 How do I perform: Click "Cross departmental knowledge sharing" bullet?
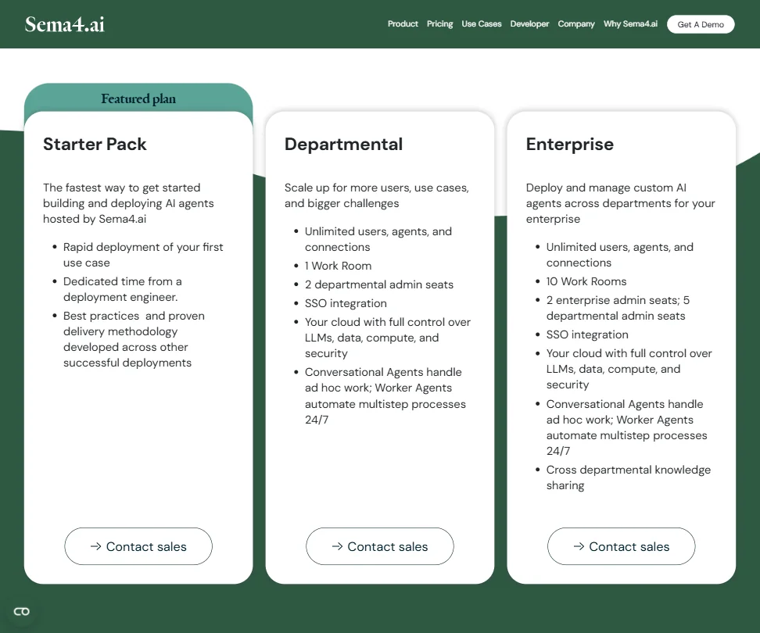[628, 477]
